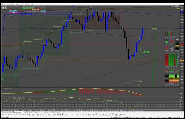The image size is (185, 119).
Task: Select the M1 timeframe button
Action: [x=3, y=115]
